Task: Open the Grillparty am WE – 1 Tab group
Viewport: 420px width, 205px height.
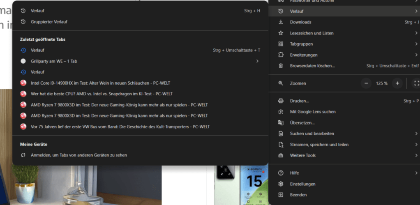Action: point(140,61)
